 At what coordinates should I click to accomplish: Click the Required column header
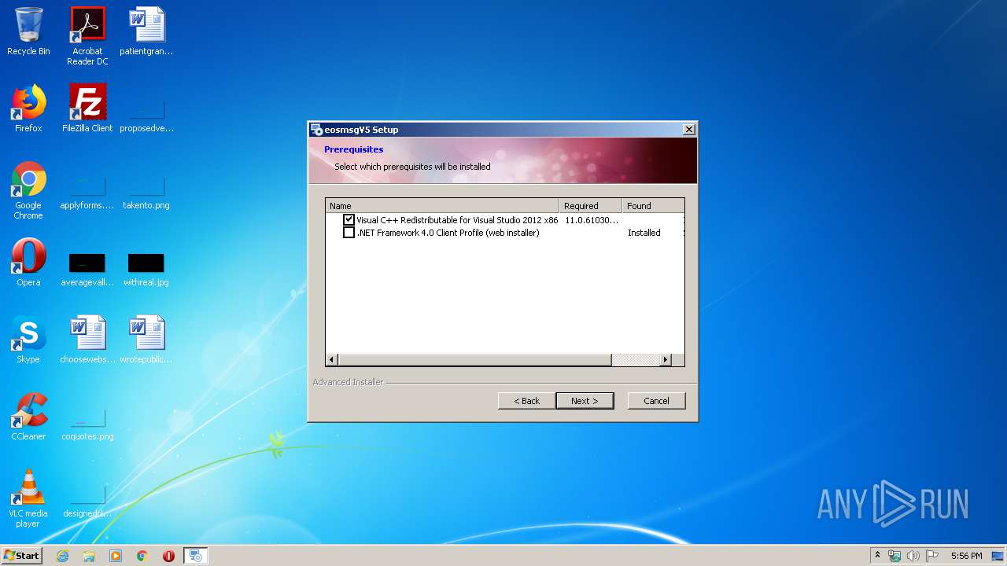[x=591, y=206]
